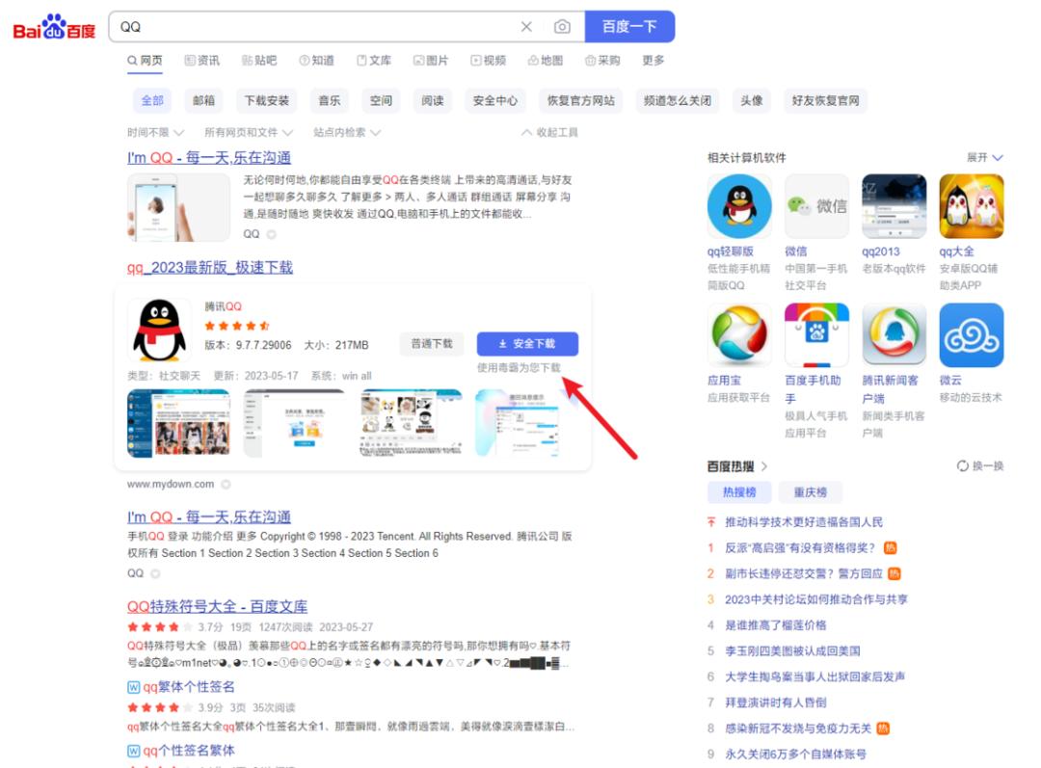Open the 文库 tab
Screen dimensions: 1041x768
tap(374, 61)
